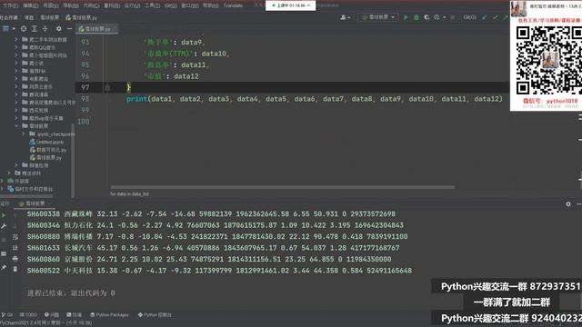Open the user account dropdown in toolbar
This screenshot has width=582, height=327.
click(x=346, y=17)
